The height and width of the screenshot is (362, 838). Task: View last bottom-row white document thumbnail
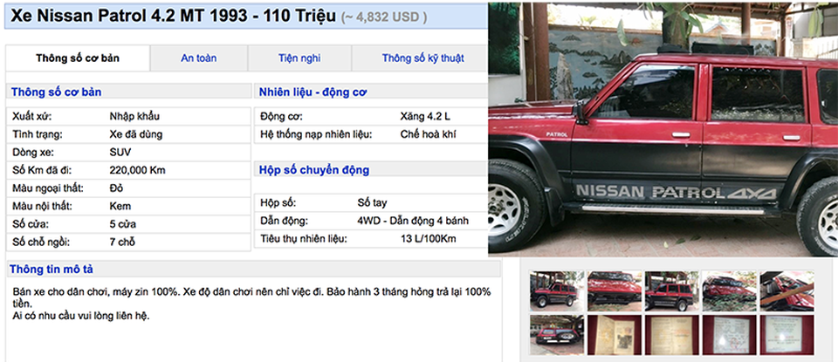click(x=786, y=335)
